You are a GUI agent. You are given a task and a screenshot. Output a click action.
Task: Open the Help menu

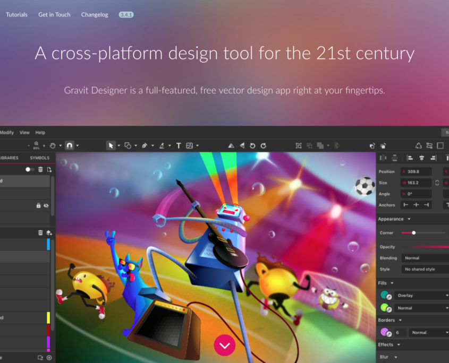click(40, 133)
